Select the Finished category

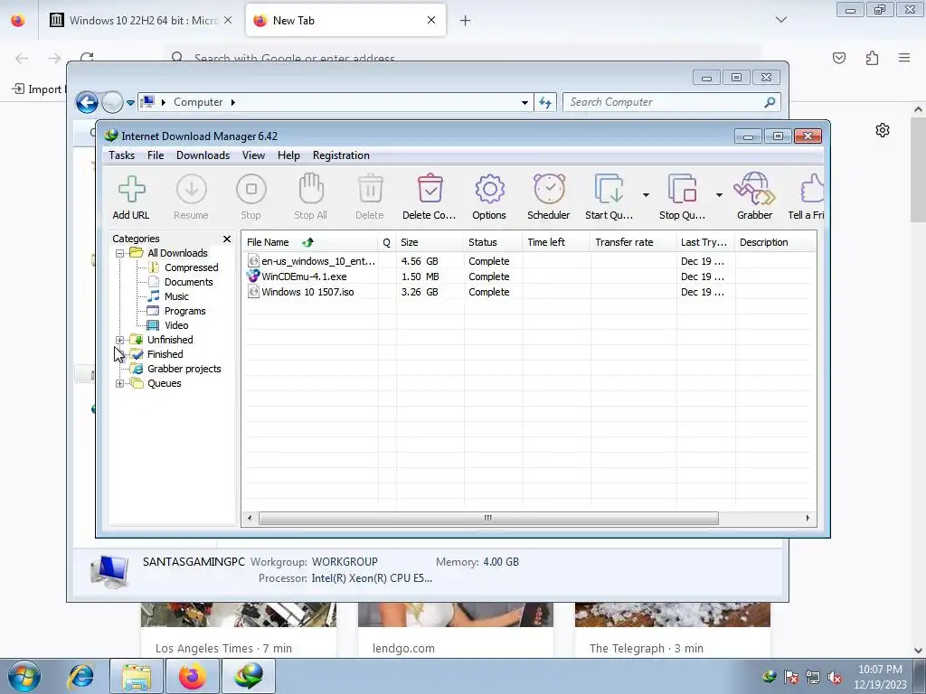(x=165, y=354)
